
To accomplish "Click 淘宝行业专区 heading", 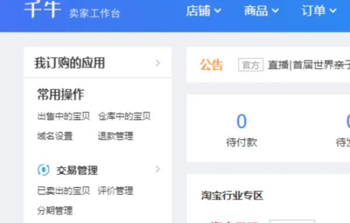I will [x=232, y=196].
